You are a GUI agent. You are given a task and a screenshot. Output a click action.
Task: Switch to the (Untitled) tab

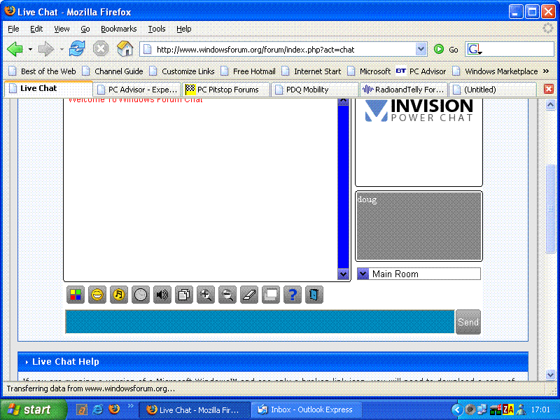[493, 90]
